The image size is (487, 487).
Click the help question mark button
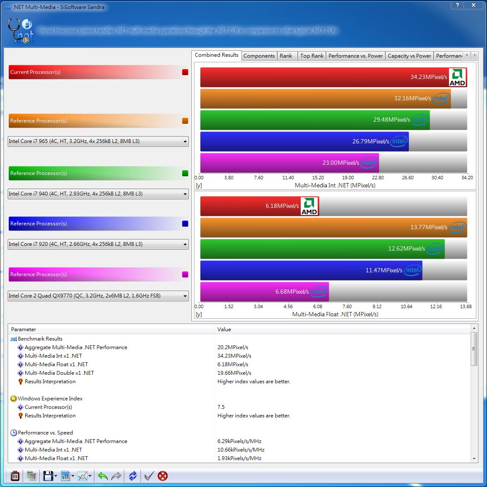click(457, 6)
